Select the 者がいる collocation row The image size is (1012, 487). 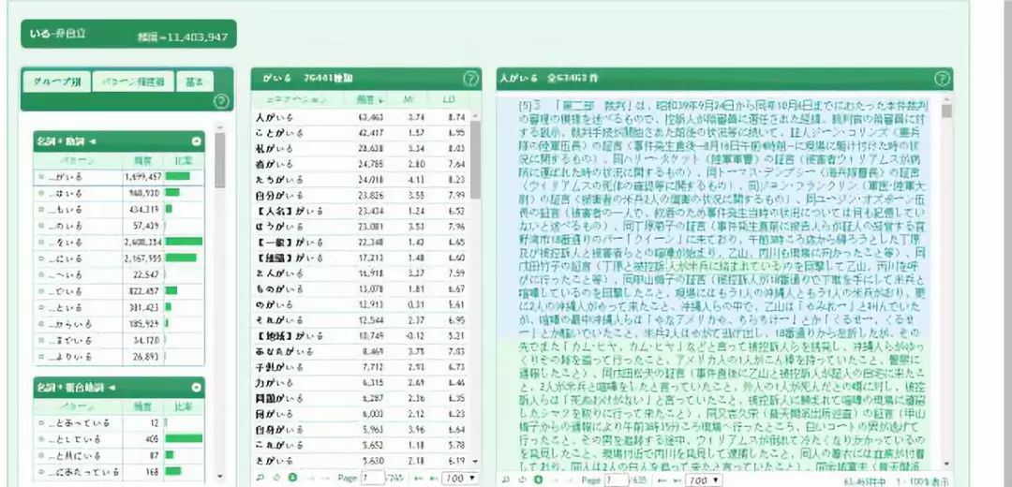click(x=361, y=165)
